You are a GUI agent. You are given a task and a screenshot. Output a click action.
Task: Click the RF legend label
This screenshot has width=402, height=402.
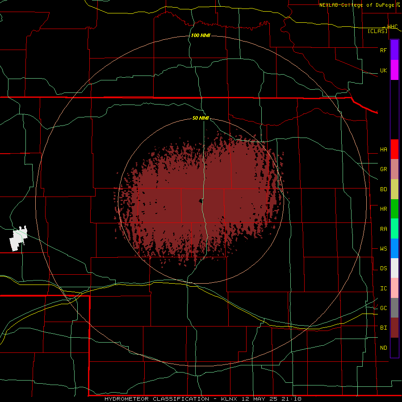383,50
